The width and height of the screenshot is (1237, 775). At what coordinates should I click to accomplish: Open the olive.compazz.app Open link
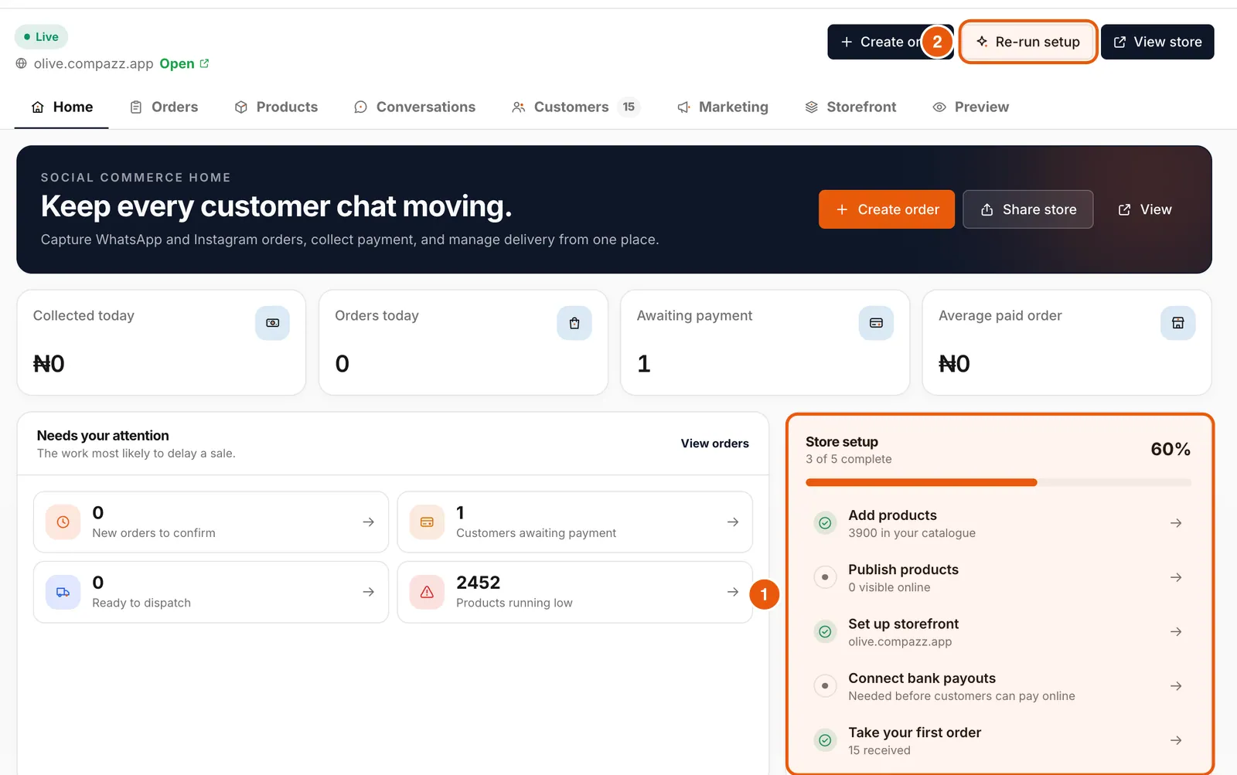coord(184,63)
